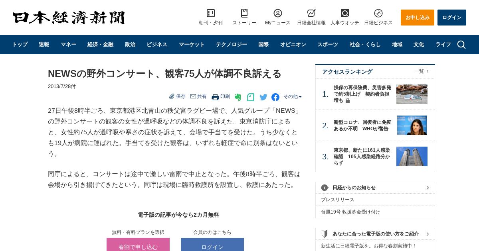Viewport: 479px width, 251px height.
Task: Click the search magnifier in navy bar
Action: click(x=461, y=45)
